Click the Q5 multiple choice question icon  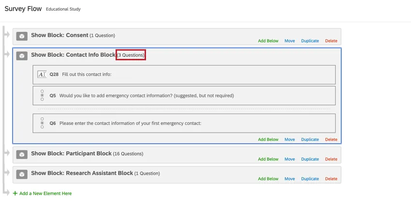point(42,96)
